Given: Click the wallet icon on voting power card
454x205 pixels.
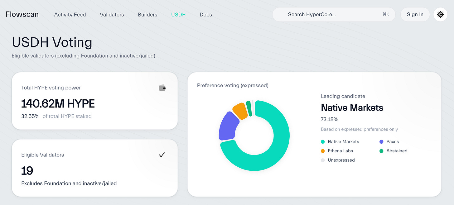Looking at the screenshot, I should [x=162, y=88].
